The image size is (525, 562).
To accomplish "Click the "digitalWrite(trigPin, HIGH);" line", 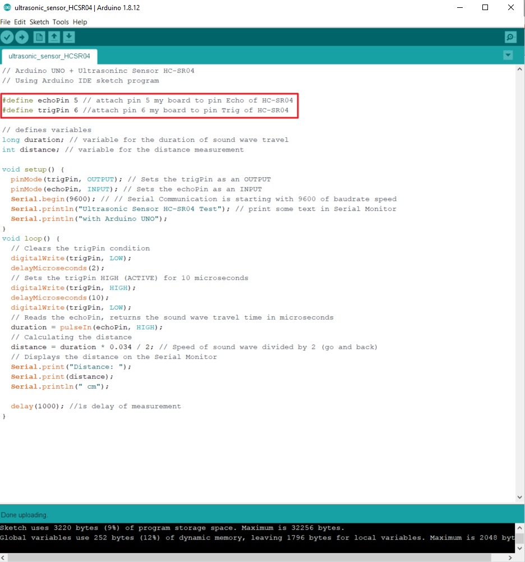I will pos(73,288).
